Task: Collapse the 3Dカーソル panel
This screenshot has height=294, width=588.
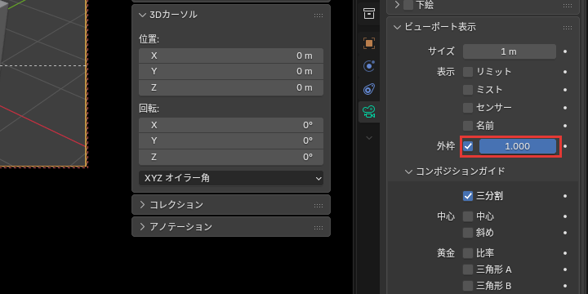Action: 142,15
